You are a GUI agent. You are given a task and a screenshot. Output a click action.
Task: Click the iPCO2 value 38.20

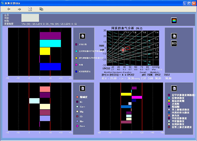tap(131, 79)
